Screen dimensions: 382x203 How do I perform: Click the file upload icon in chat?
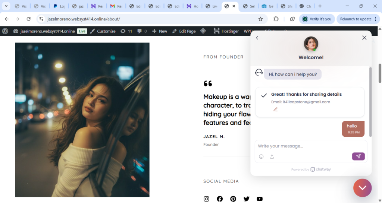pyautogui.click(x=272, y=156)
